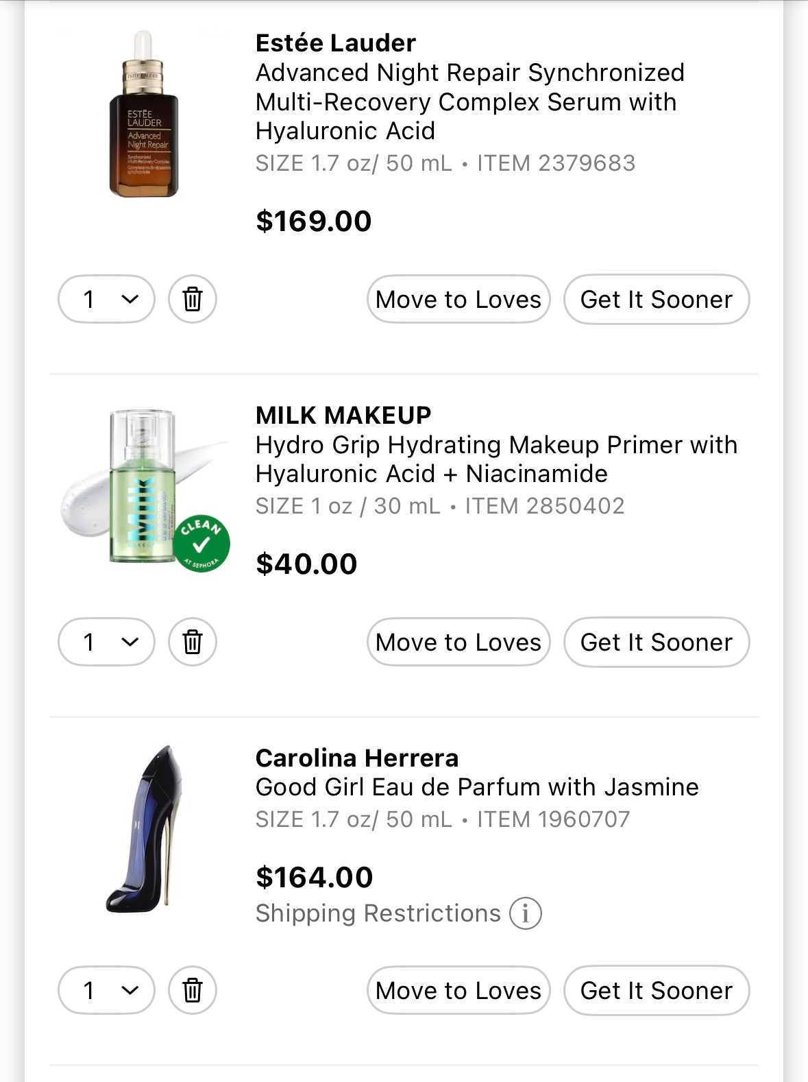Open Good Girl Eau de Parfum title link
This screenshot has height=1082, width=808.
tap(477, 787)
